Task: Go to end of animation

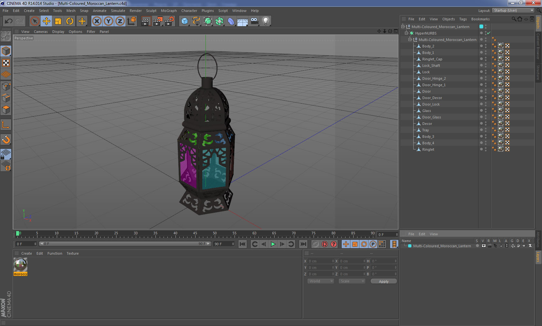Action: 303,244
